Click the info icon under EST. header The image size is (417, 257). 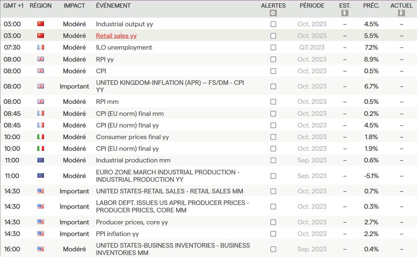pos(345,13)
